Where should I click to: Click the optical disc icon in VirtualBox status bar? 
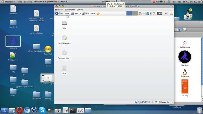point(139,102)
